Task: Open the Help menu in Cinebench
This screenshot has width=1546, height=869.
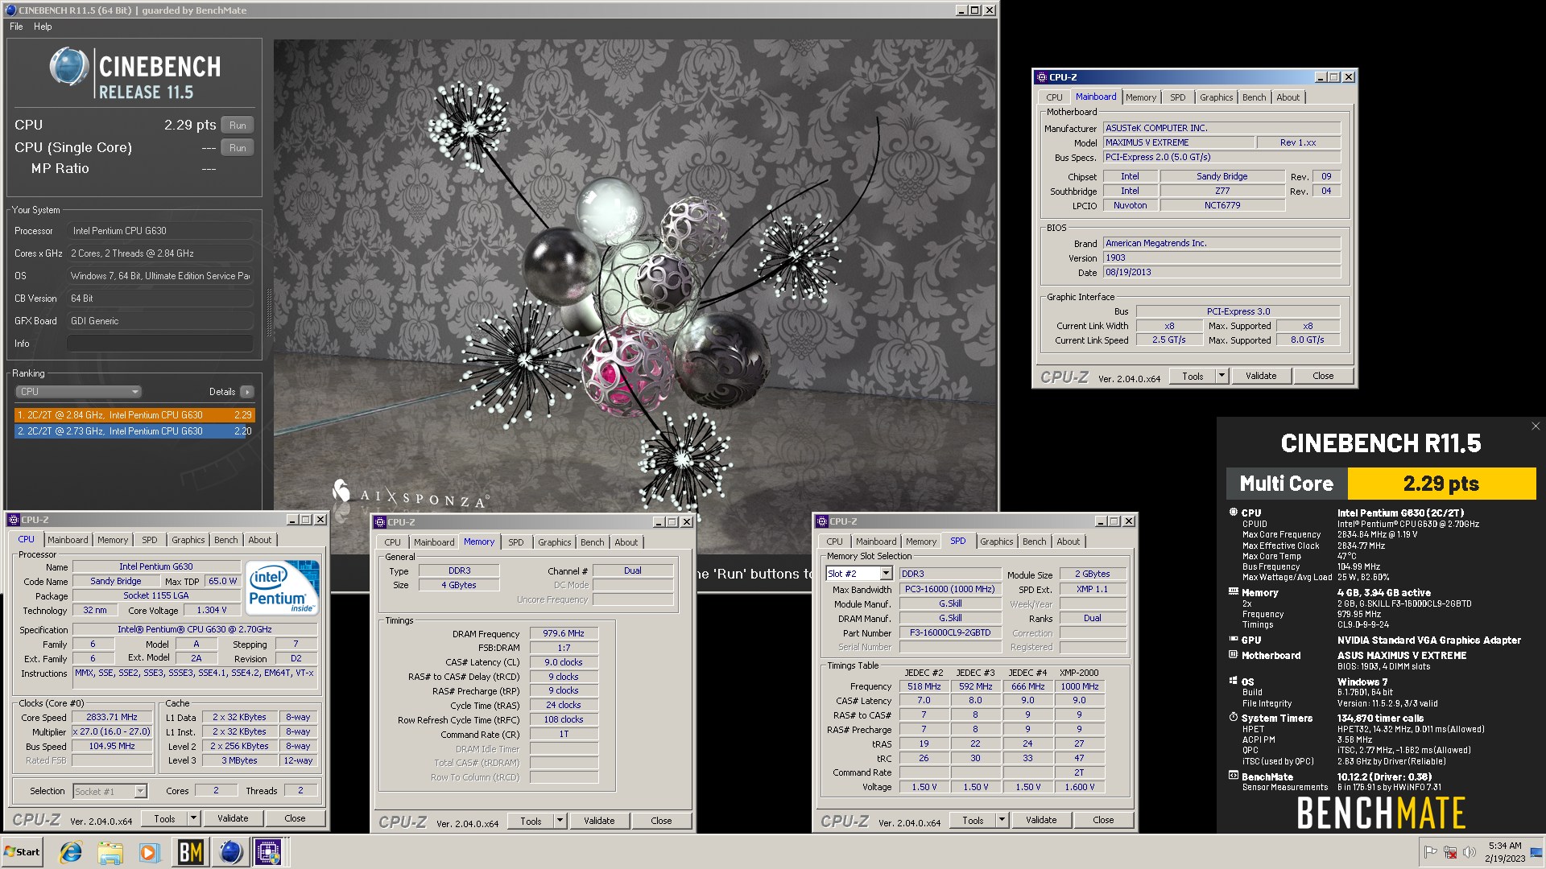Action: pyautogui.click(x=43, y=27)
